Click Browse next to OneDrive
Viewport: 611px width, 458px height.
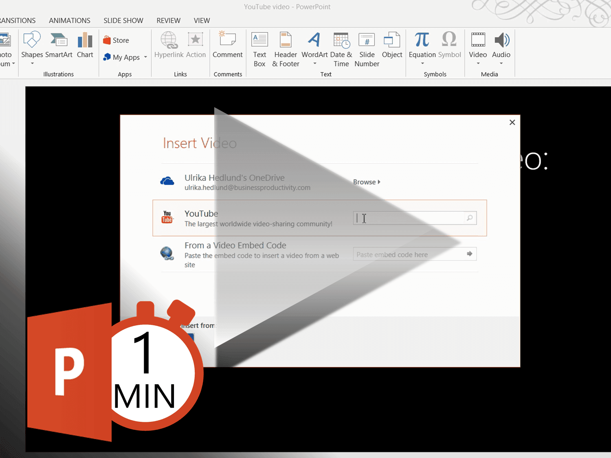pos(367,182)
